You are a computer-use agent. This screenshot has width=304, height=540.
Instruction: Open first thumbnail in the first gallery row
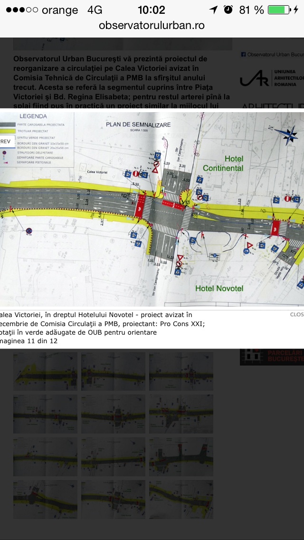click(x=45, y=371)
